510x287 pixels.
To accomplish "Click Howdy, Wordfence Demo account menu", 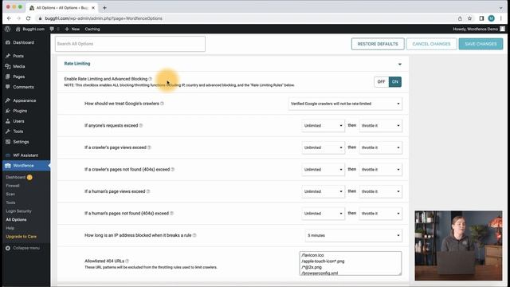I will tap(479, 29).
